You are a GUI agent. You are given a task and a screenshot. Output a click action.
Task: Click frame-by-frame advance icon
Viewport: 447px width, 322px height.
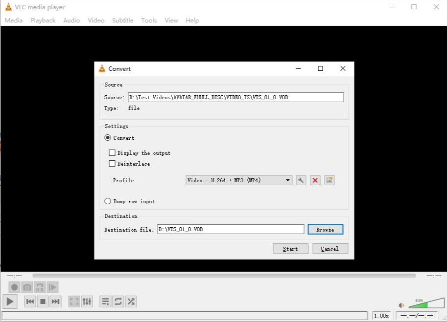click(x=52, y=287)
